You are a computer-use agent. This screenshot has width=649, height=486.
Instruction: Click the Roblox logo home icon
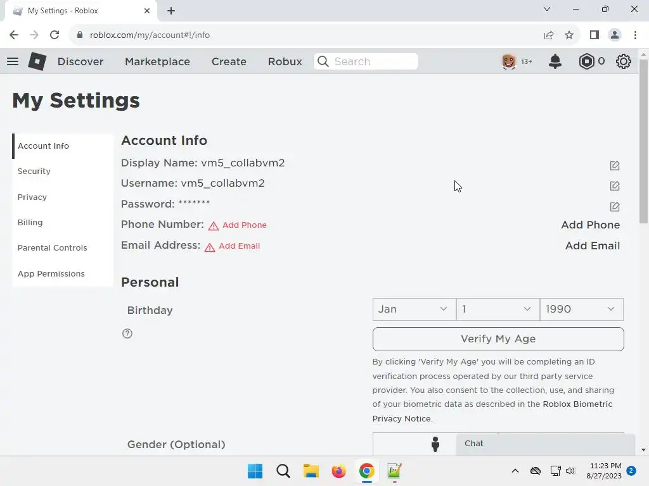(x=37, y=61)
